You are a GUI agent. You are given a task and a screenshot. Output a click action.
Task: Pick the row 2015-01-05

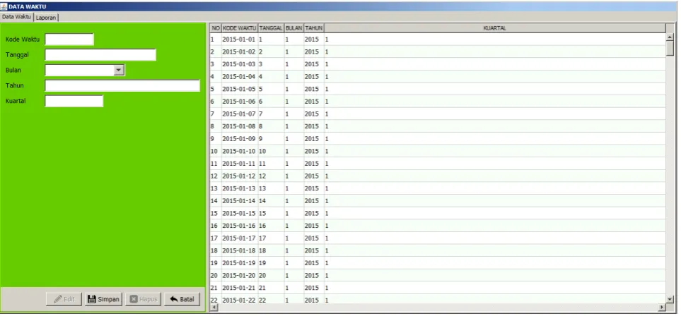pos(437,89)
